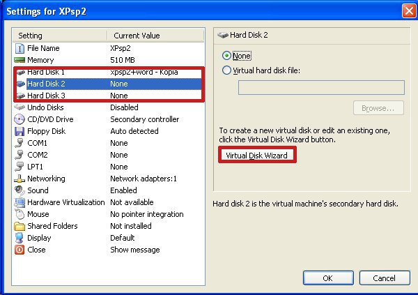
Task: Click the Shared Folders folder icon
Action: point(20,226)
